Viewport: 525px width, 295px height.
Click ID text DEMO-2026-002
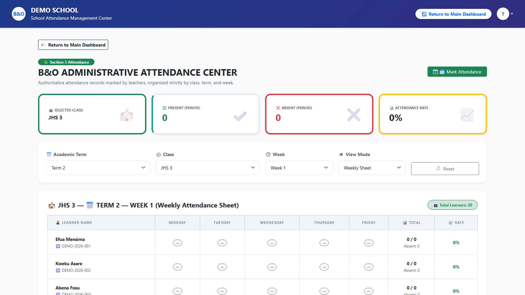coord(76,270)
